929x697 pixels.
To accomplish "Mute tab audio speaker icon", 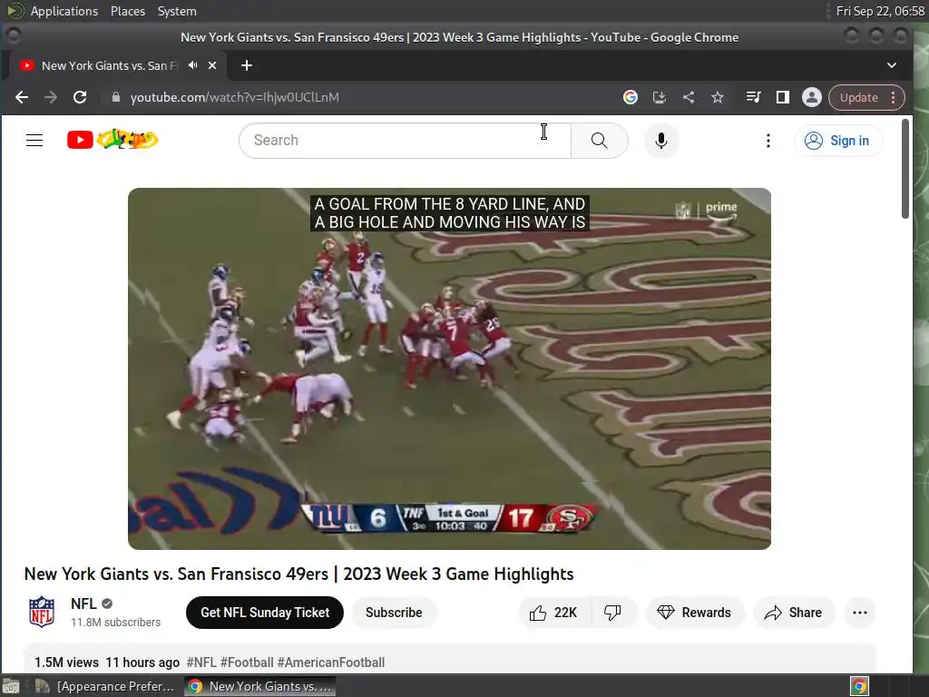I will tap(193, 65).
